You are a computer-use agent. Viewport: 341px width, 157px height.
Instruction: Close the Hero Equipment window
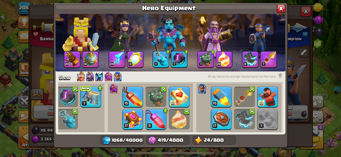pyautogui.click(x=281, y=9)
